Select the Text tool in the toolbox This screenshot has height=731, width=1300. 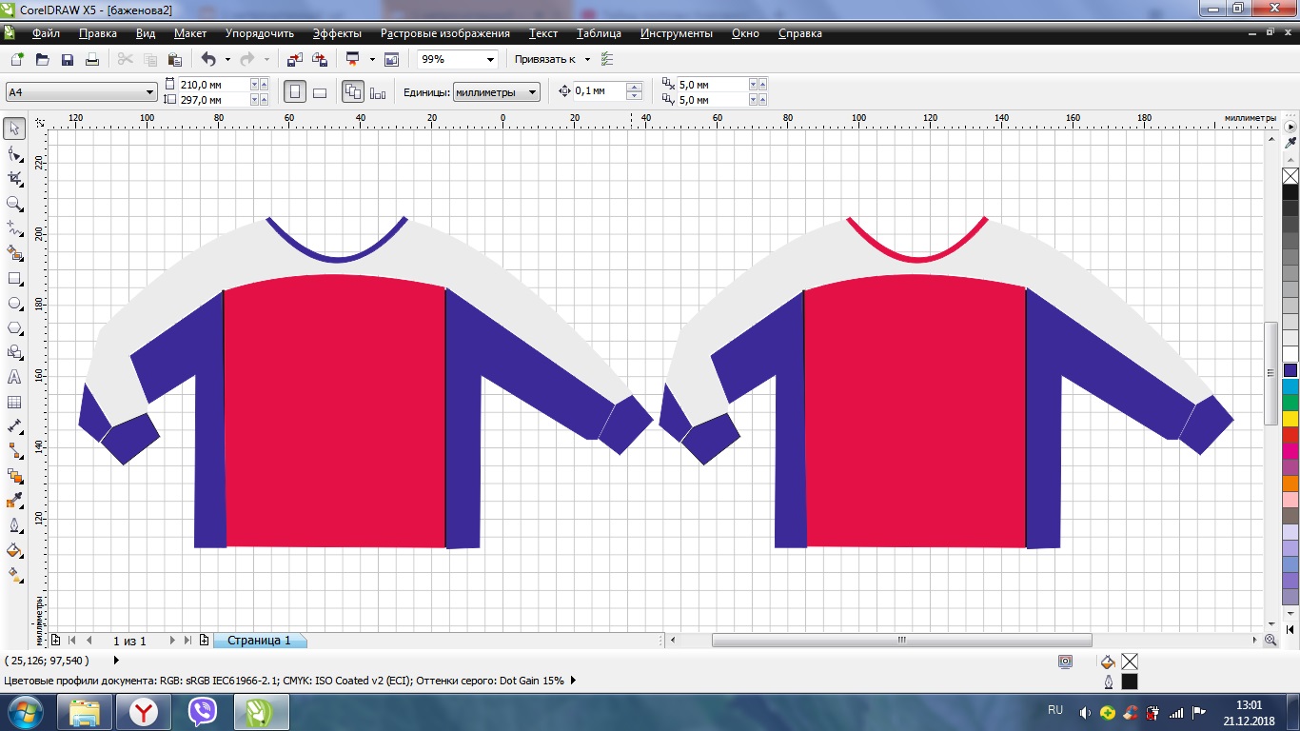pos(14,377)
